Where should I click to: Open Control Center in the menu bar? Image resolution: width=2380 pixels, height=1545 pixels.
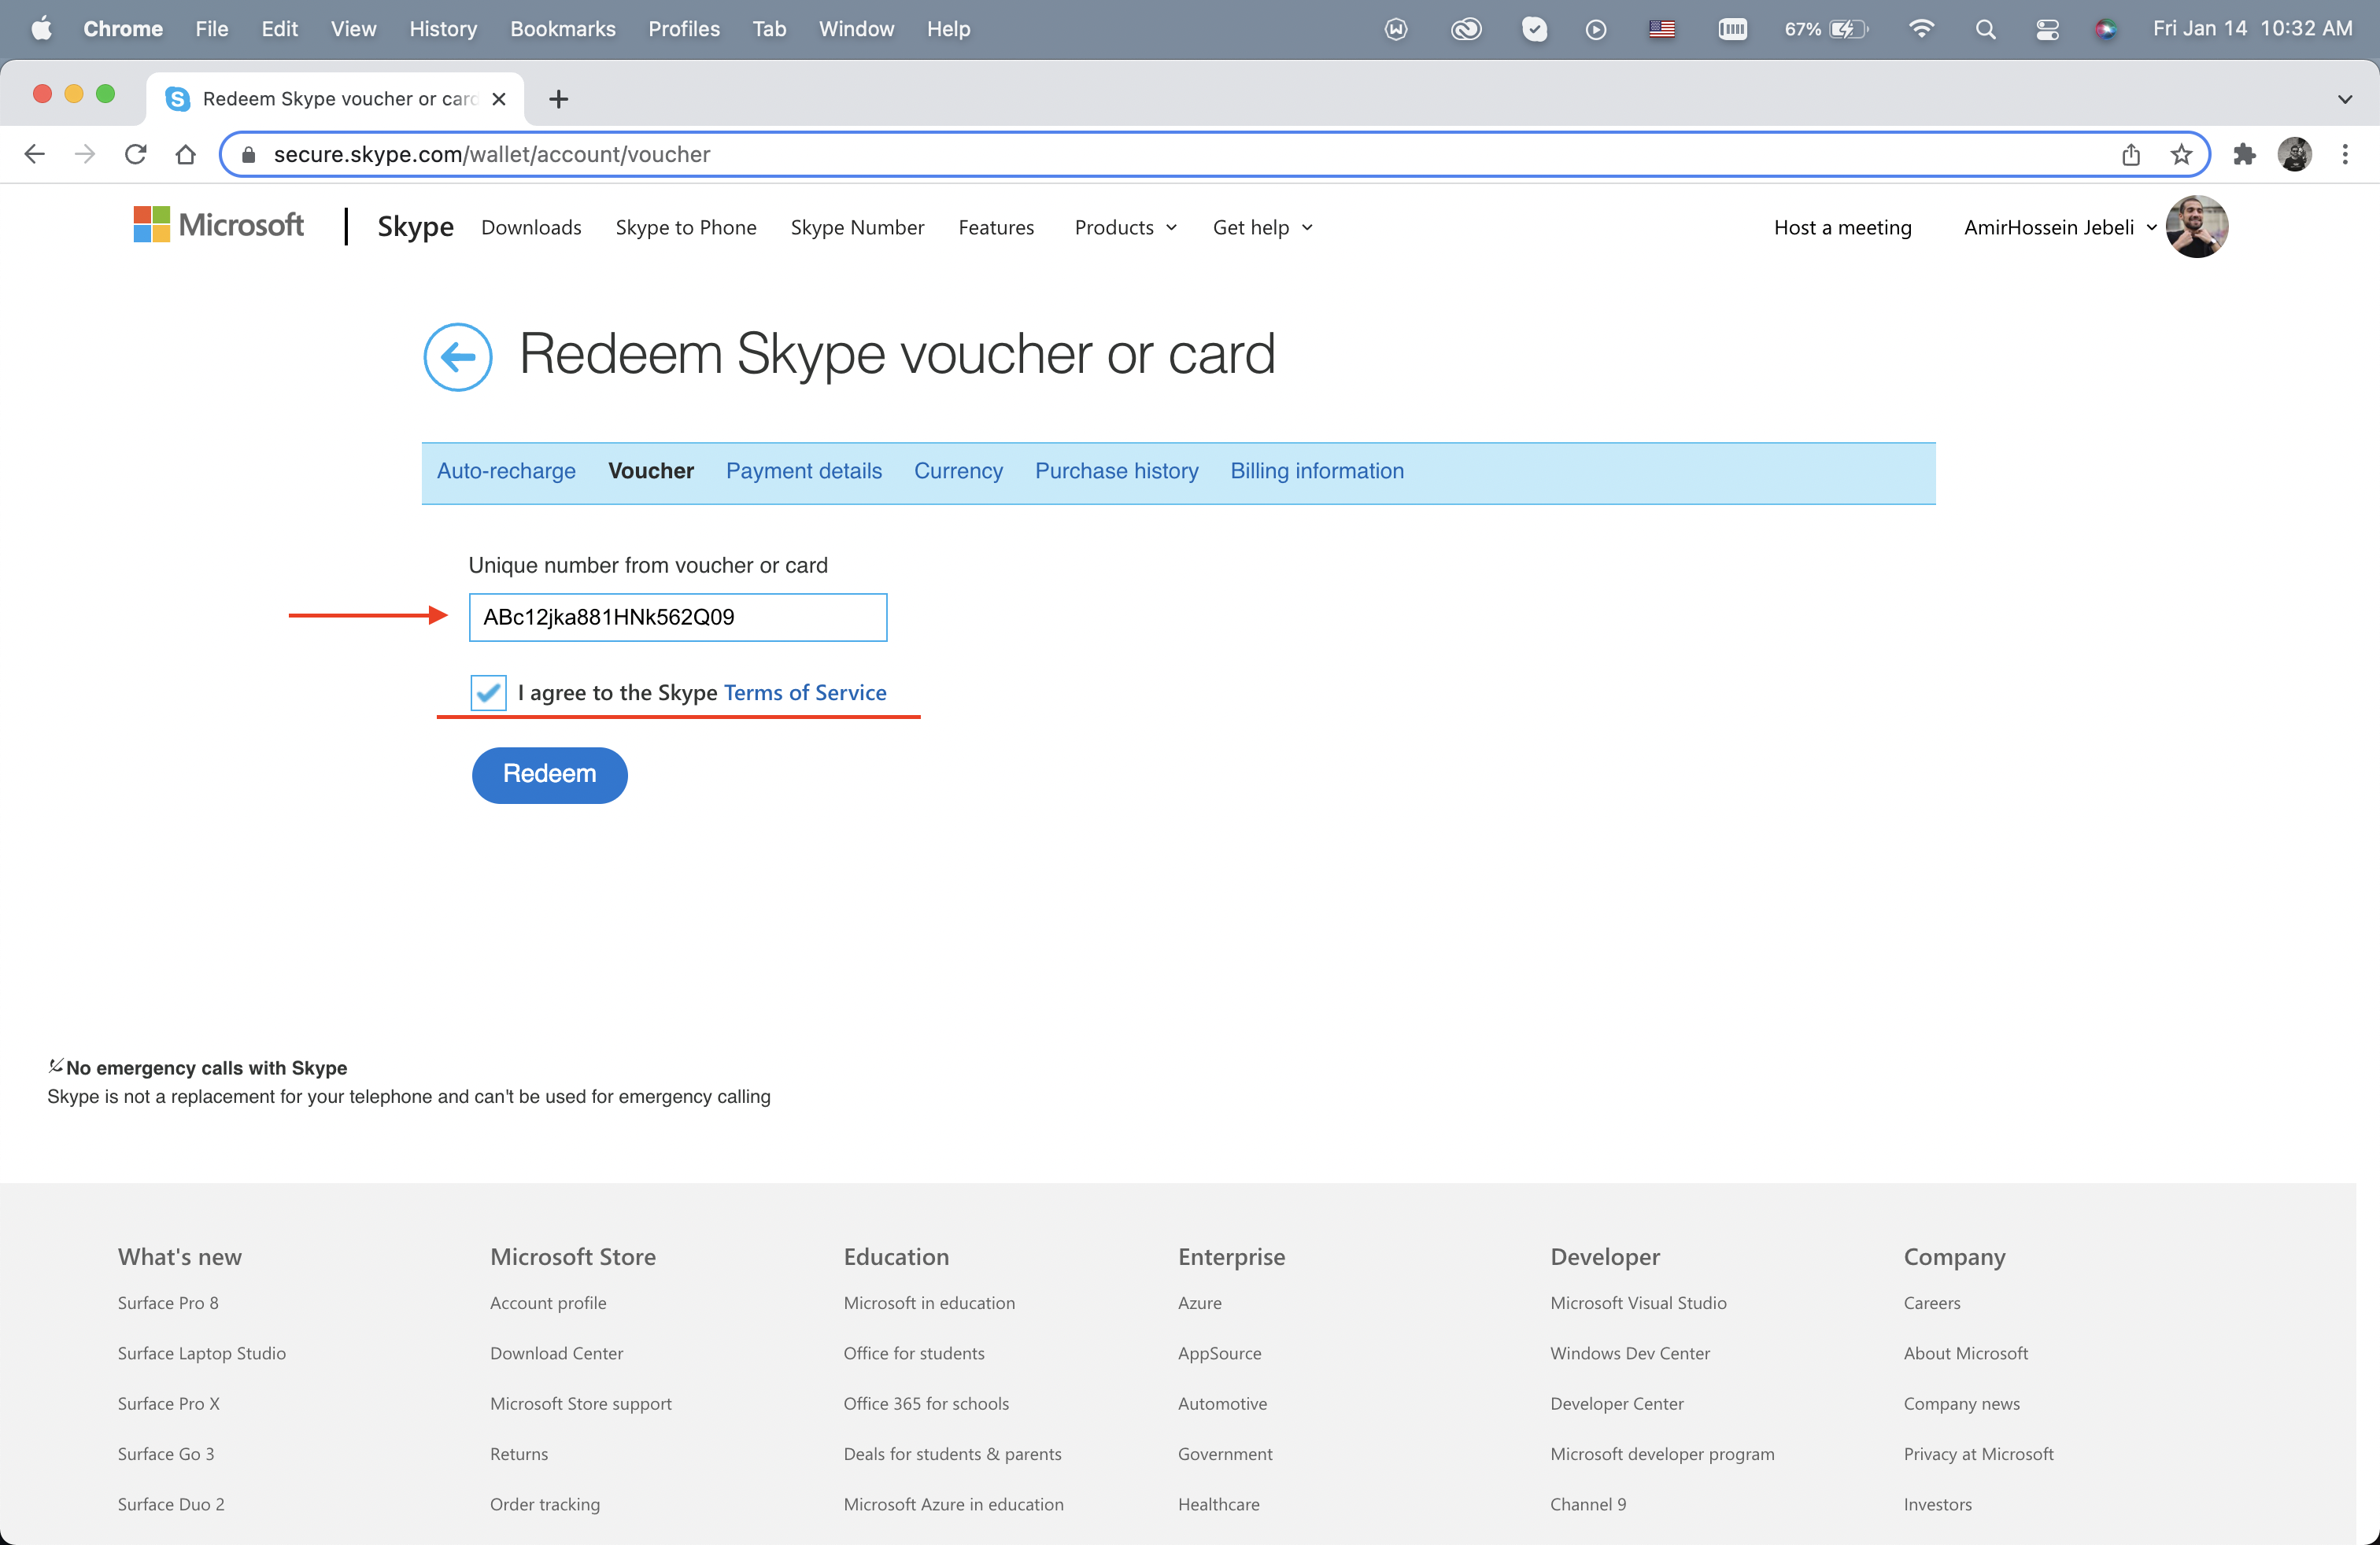pyautogui.click(x=2047, y=29)
